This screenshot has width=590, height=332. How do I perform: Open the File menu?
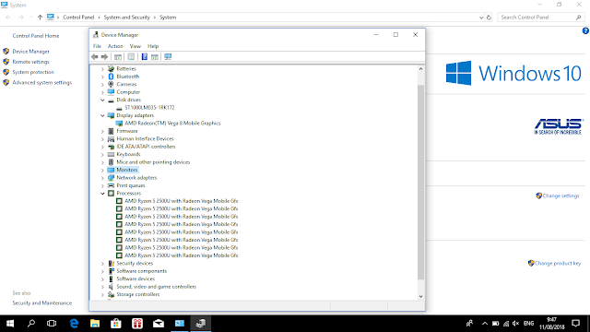tap(97, 46)
